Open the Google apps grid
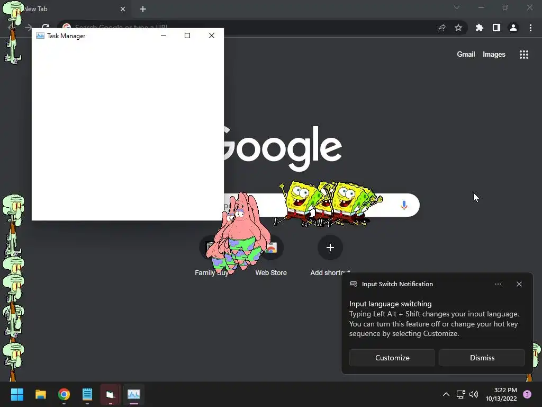Image resolution: width=542 pixels, height=407 pixels. click(x=524, y=55)
